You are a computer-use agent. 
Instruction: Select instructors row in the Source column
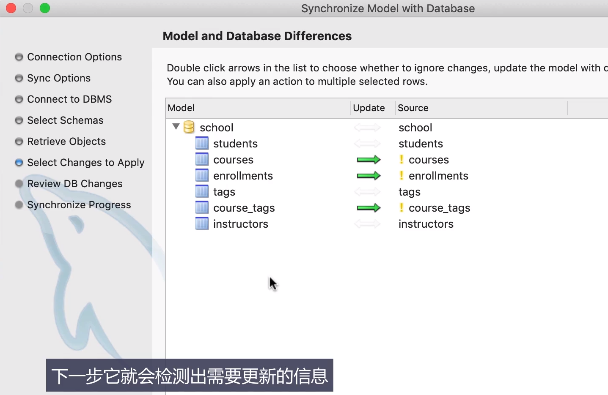point(426,224)
